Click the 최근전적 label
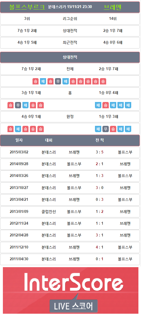 coord(70,43)
